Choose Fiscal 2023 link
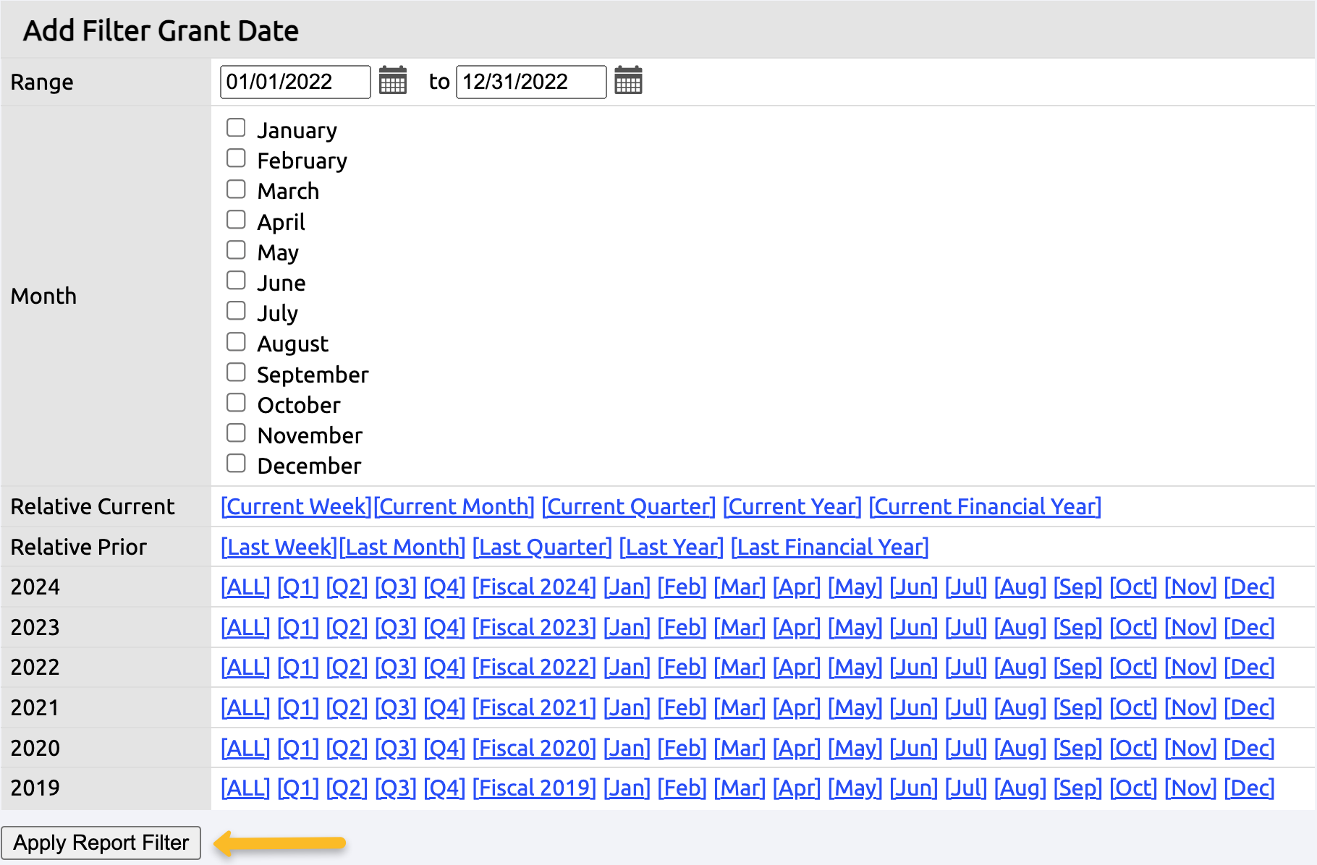 534,627
